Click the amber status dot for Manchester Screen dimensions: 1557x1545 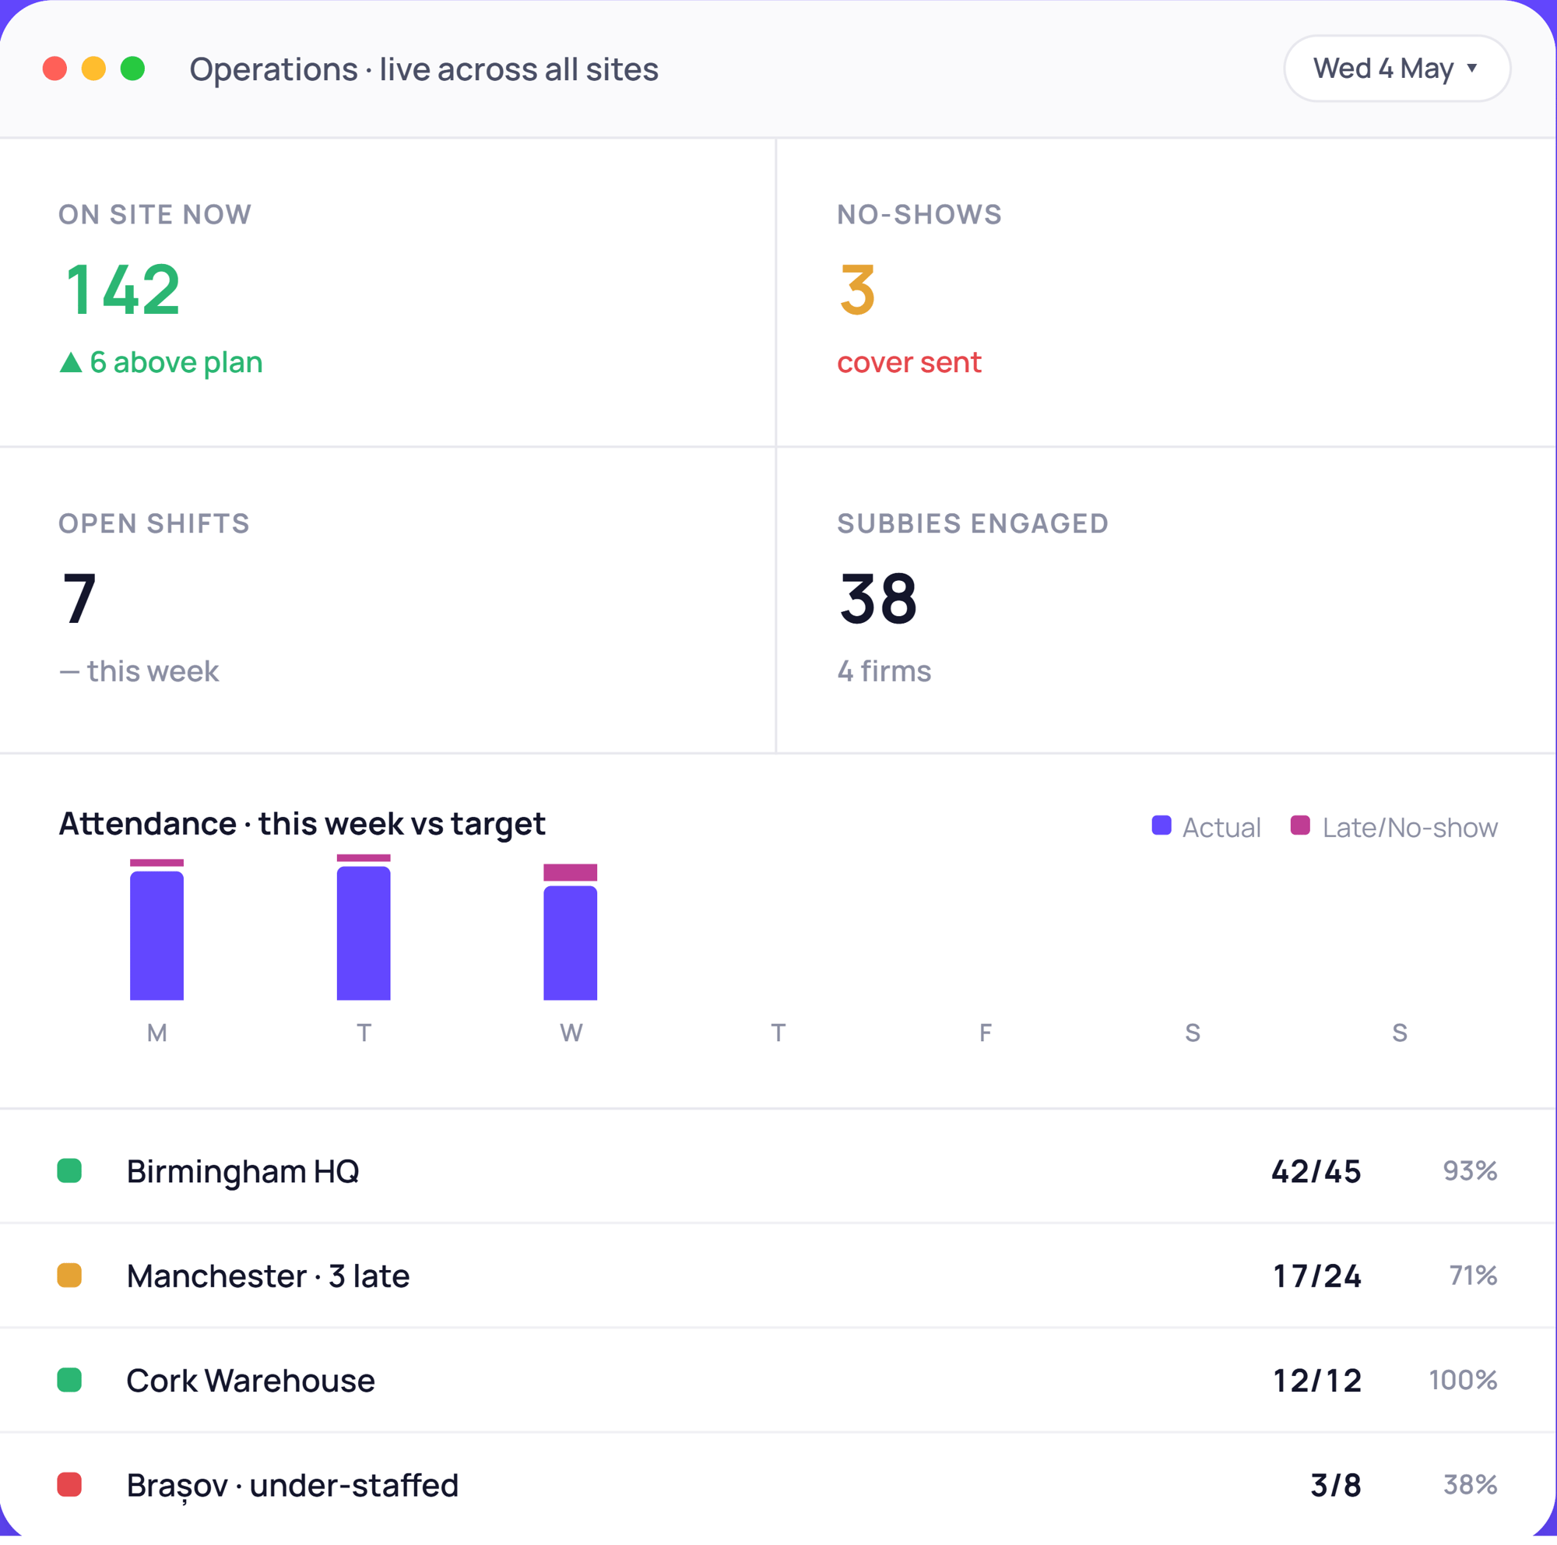point(69,1275)
